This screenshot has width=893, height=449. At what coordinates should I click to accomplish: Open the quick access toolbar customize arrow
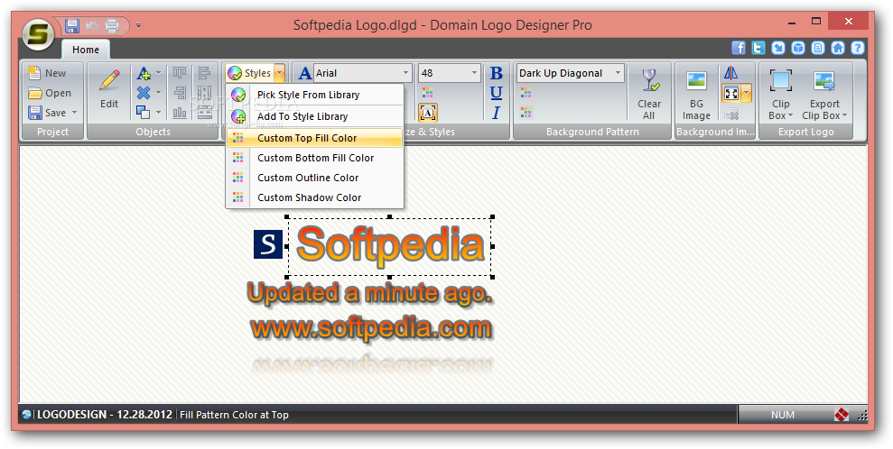(138, 25)
